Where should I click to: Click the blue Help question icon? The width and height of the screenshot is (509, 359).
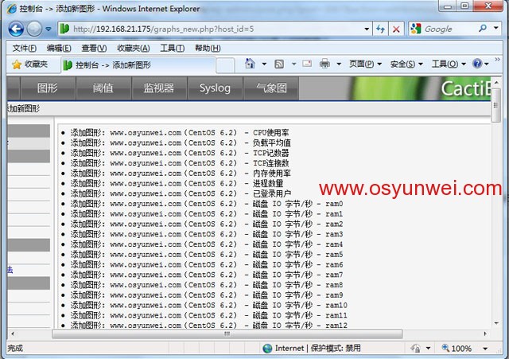click(x=477, y=64)
